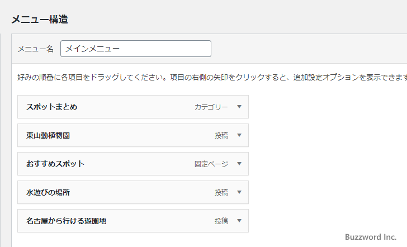The image size is (407, 247).
Task: Click in the メニュー名 text field
Action: pos(136,49)
